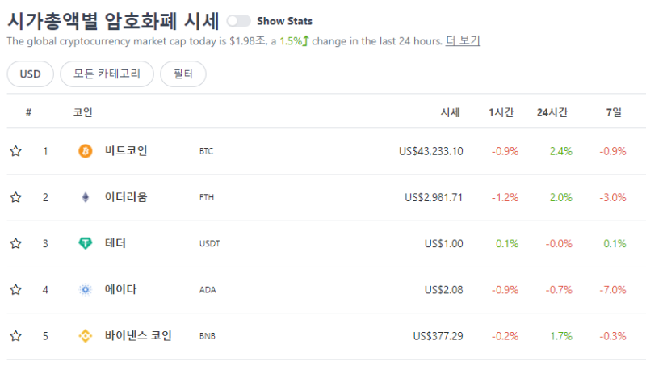
Task: Click the Tether green logo icon
Action: coord(86,243)
